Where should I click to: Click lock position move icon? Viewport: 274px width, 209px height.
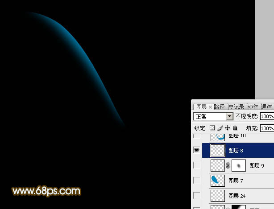coord(227,128)
